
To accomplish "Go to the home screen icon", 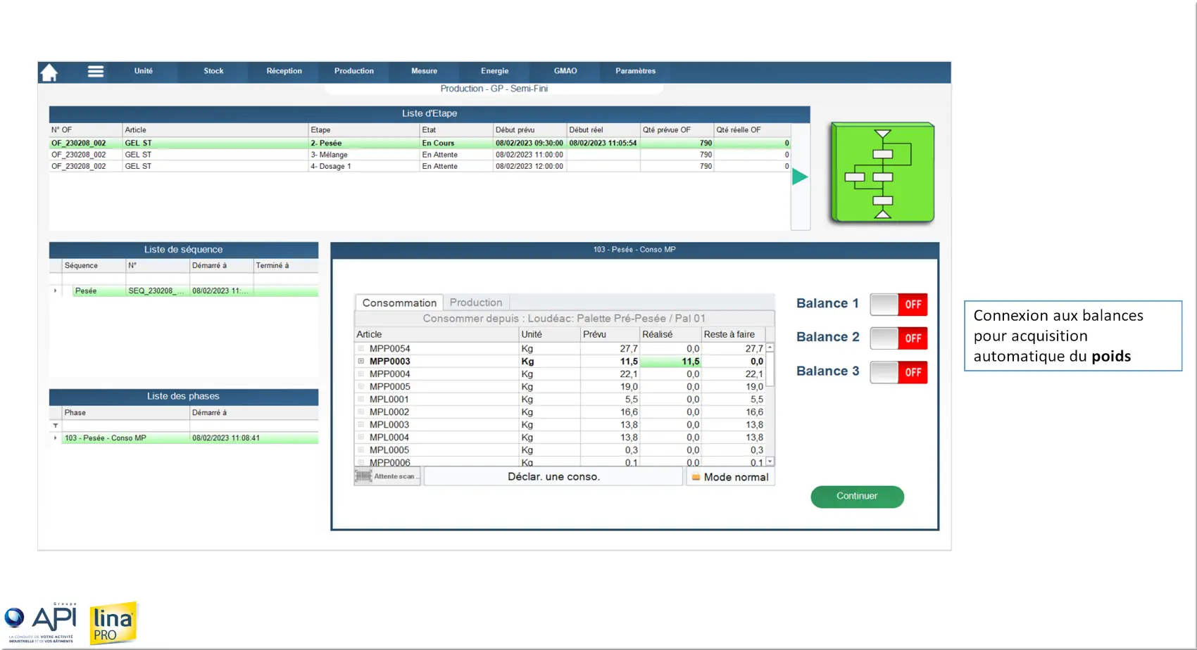I will (49, 72).
